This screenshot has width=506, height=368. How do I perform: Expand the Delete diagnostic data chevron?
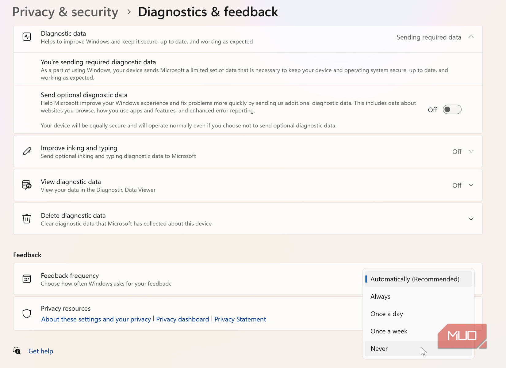[471, 219]
